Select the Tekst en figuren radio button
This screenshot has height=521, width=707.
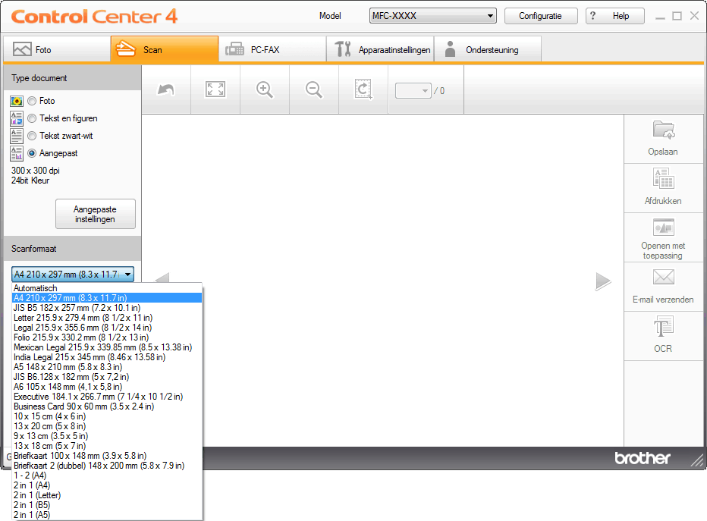(32, 118)
